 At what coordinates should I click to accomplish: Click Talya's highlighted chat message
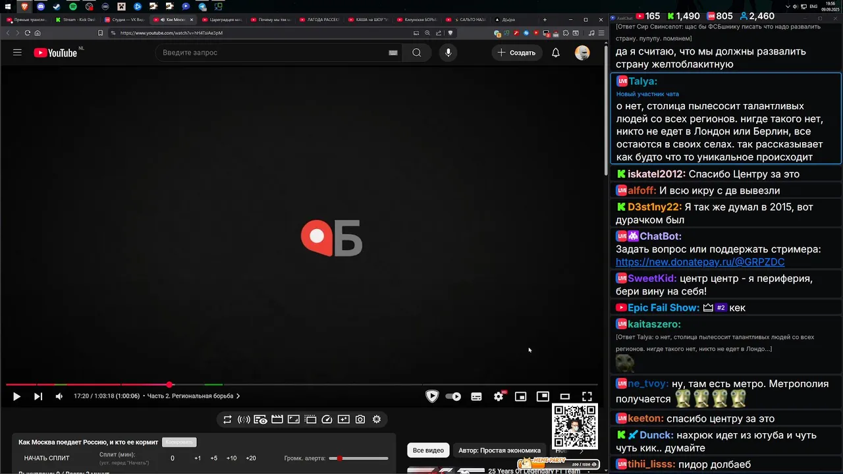(726, 118)
